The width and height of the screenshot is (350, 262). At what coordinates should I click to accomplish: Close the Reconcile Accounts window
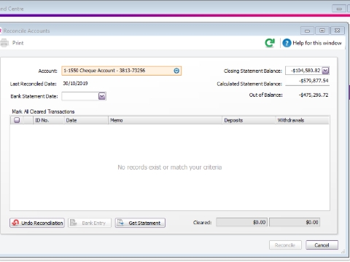(337, 31)
